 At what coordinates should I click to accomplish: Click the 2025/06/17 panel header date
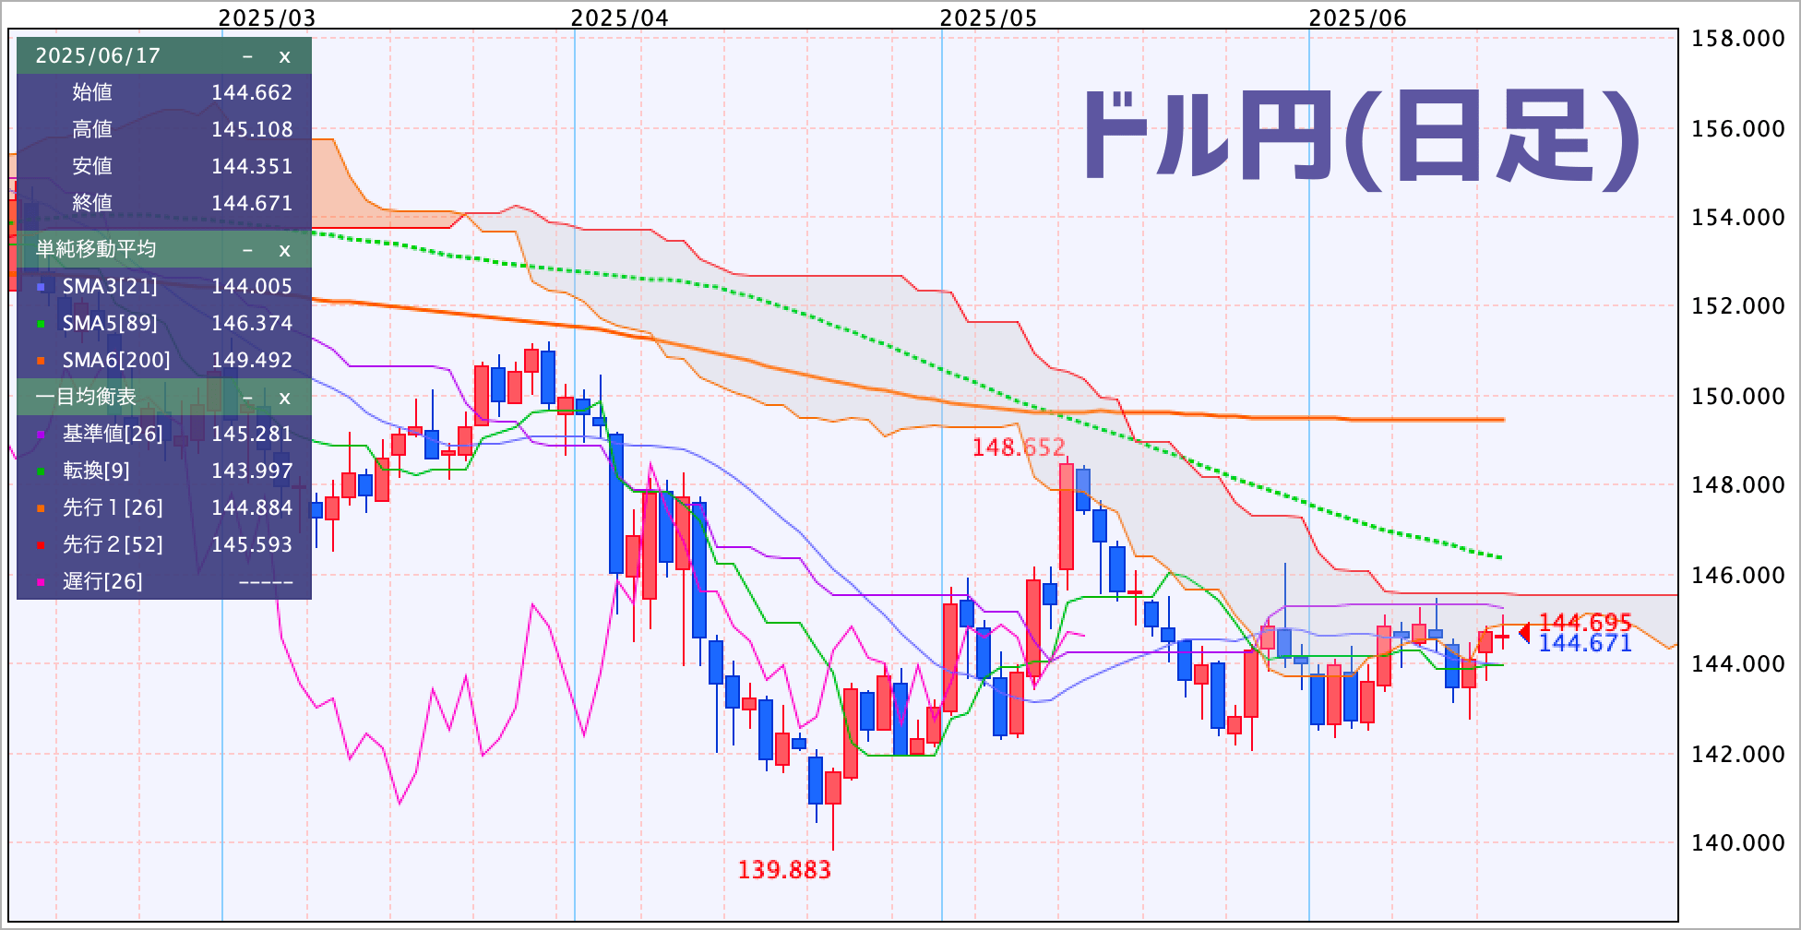point(98,56)
